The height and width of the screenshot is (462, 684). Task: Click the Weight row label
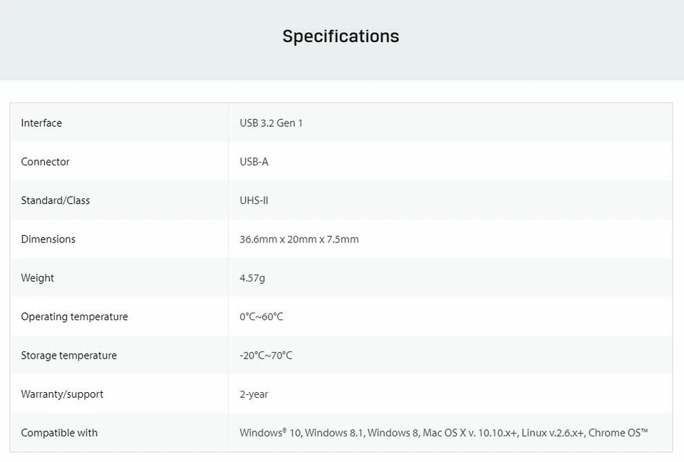pyautogui.click(x=37, y=278)
